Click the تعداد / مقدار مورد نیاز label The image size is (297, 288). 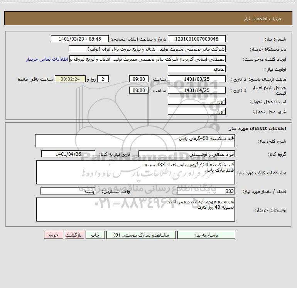[265, 191]
